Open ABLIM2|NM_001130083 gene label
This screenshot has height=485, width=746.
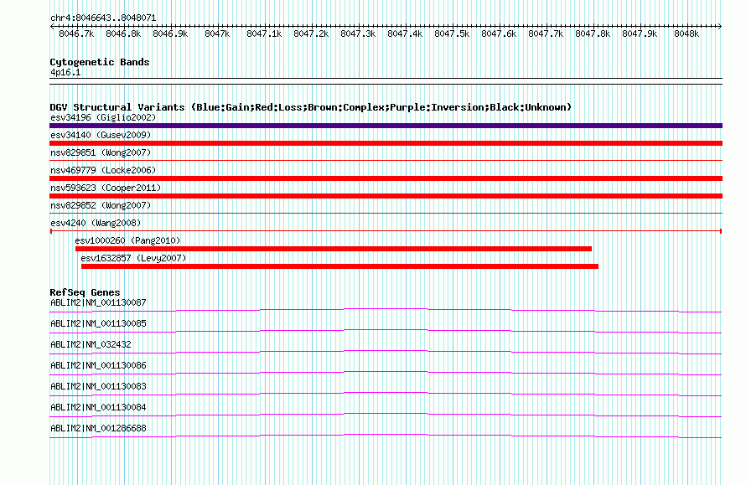(98, 386)
